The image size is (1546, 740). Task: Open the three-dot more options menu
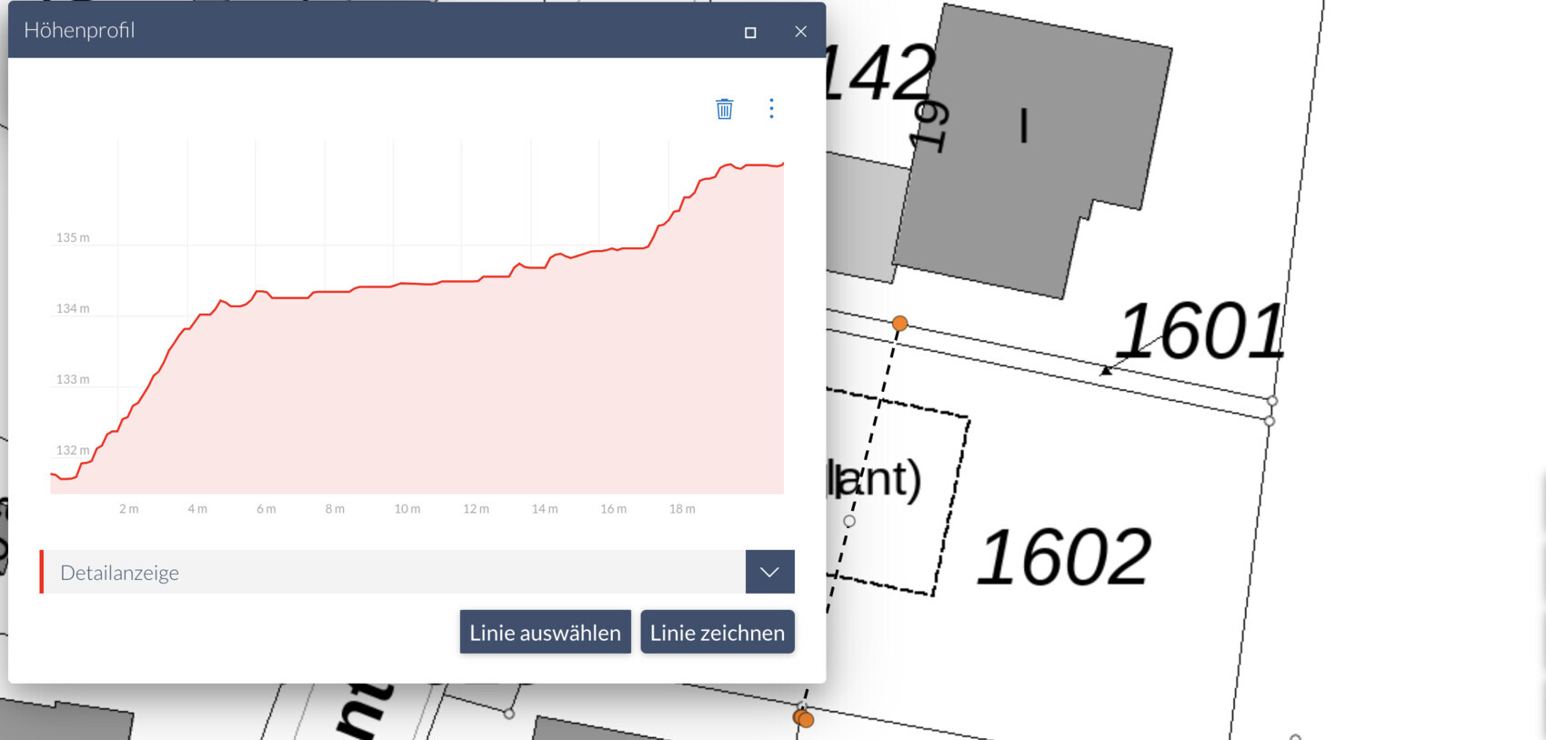[771, 109]
